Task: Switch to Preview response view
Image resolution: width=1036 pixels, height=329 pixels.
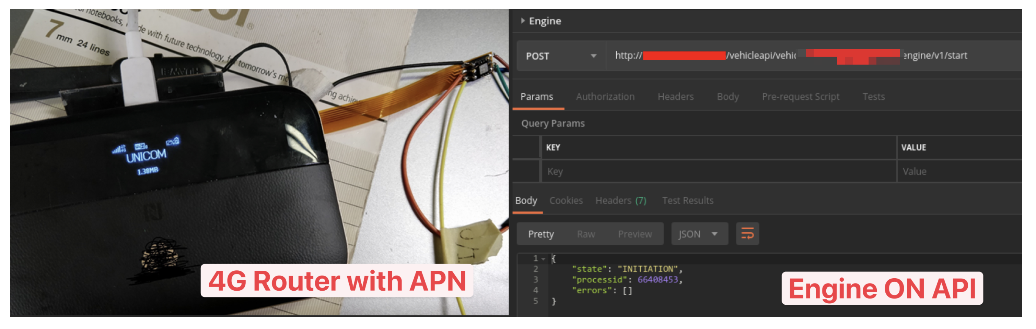Action: (x=635, y=234)
